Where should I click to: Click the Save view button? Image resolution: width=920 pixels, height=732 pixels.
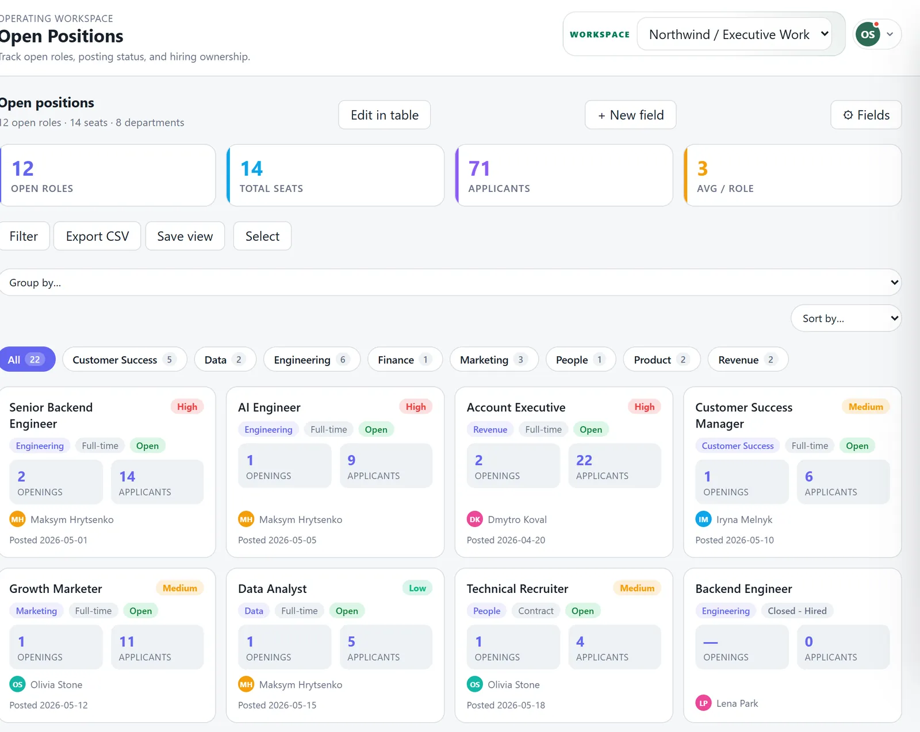pos(185,236)
